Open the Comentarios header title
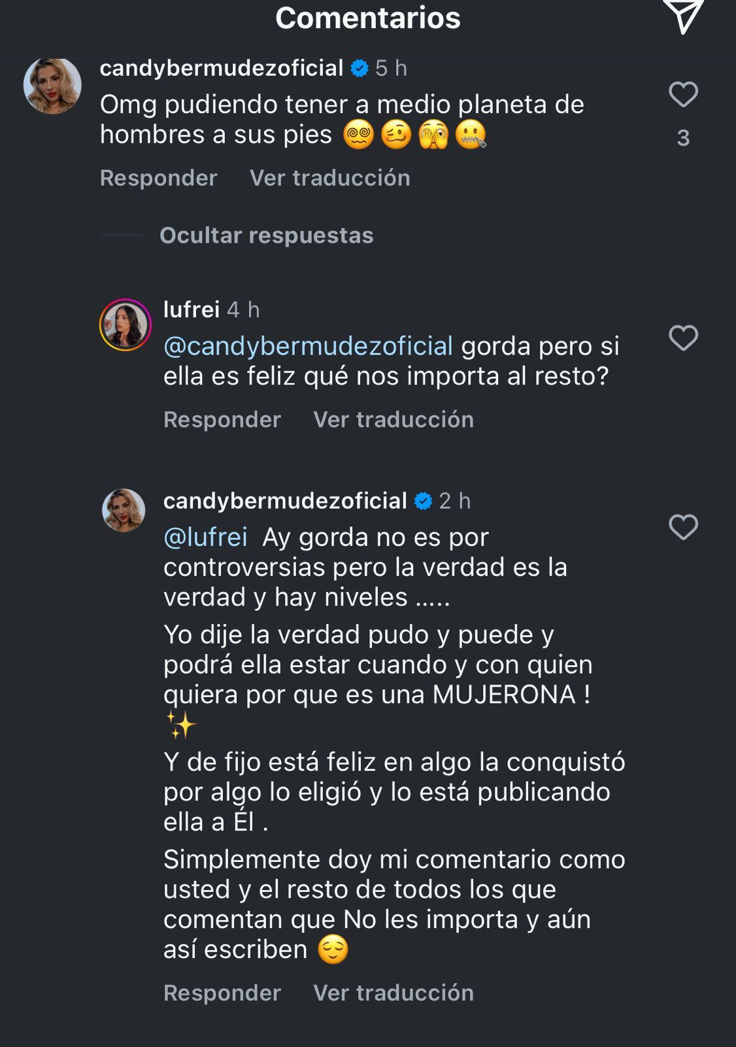The width and height of the screenshot is (736, 1047). [x=368, y=16]
